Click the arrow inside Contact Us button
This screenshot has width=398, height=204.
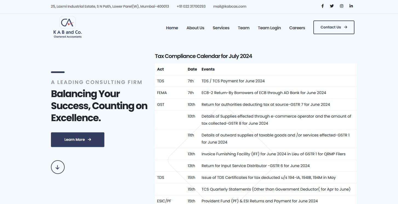tap(345, 27)
